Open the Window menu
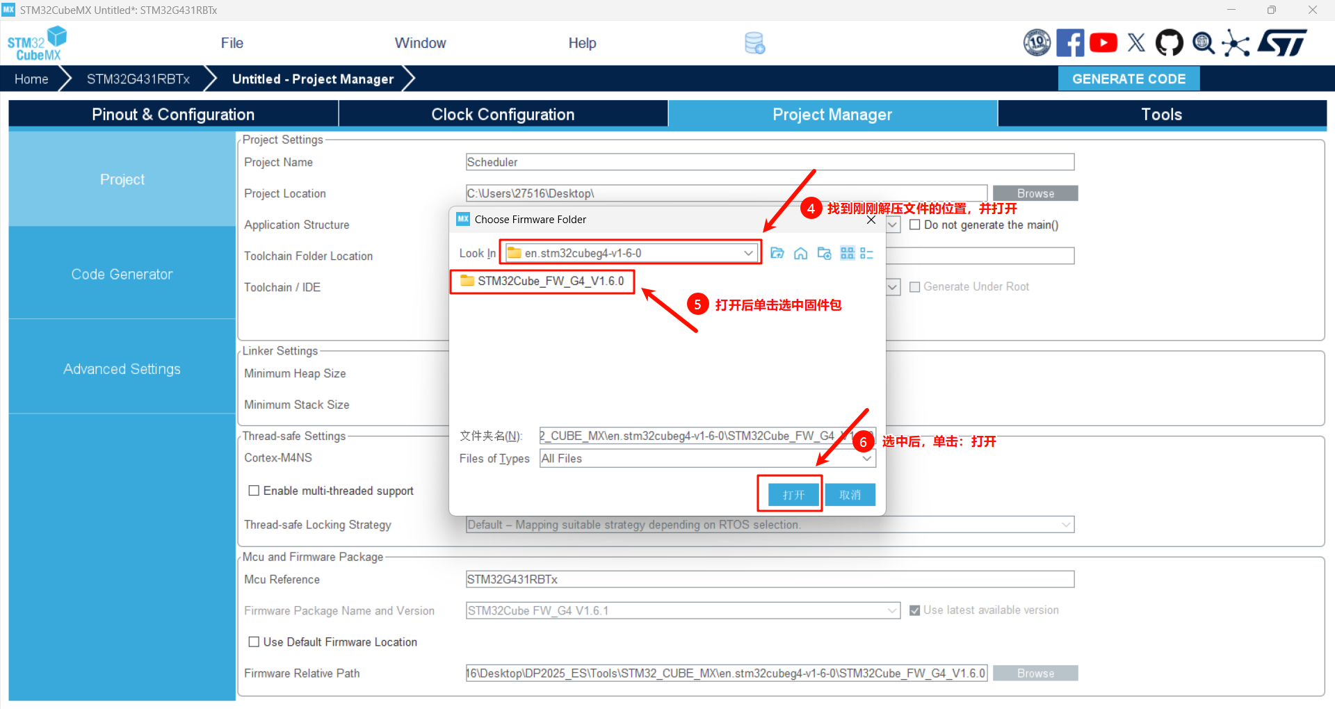The width and height of the screenshot is (1335, 709). pos(421,43)
